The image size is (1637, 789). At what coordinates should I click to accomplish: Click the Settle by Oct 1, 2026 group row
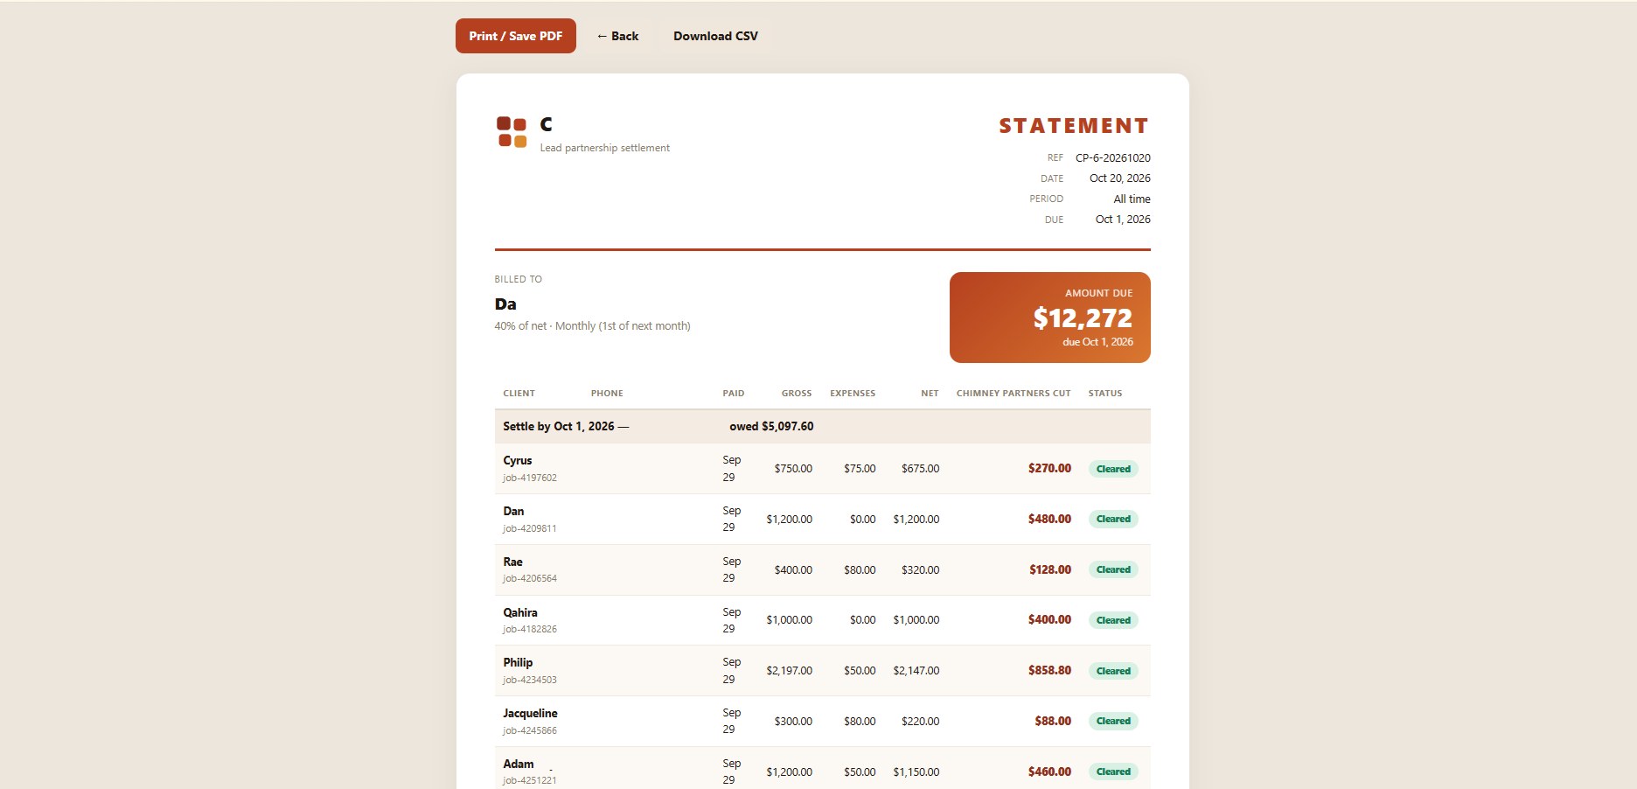click(x=822, y=427)
